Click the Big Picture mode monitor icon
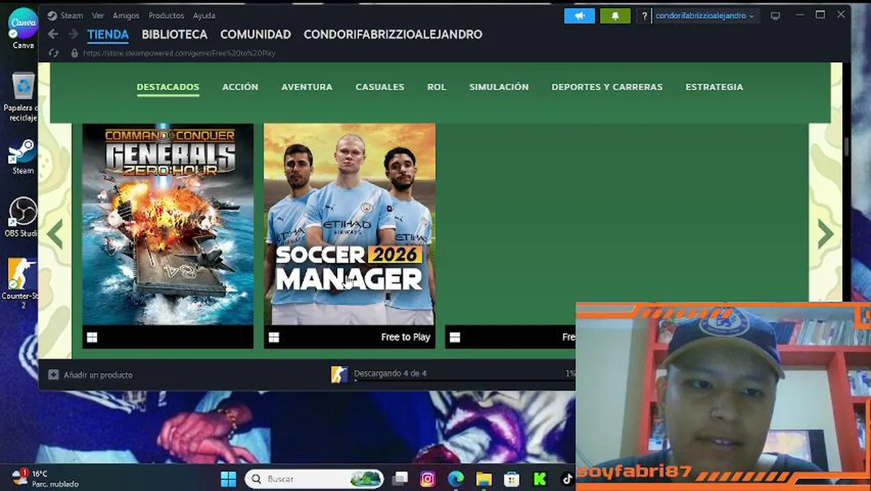 click(x=776, y=16)
